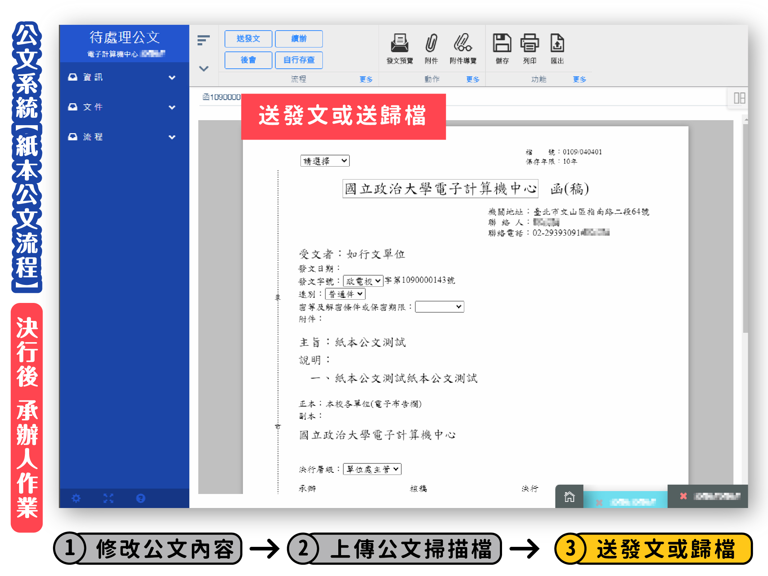The width and height of the screenshot is (768, 576).
Task: Click the 送發文 button
Action: 248,39
